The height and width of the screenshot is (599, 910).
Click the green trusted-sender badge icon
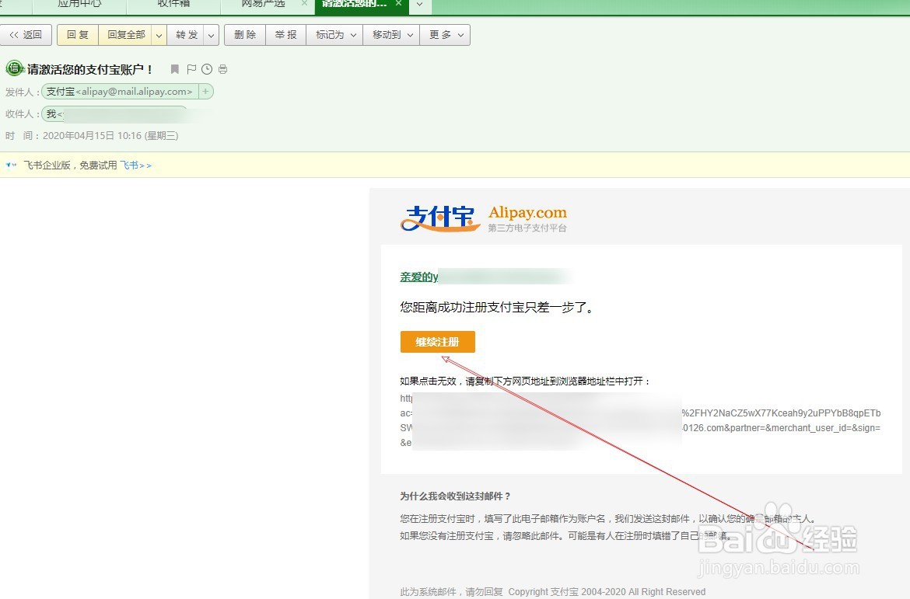pyautogui.click(x=14, y=68)
